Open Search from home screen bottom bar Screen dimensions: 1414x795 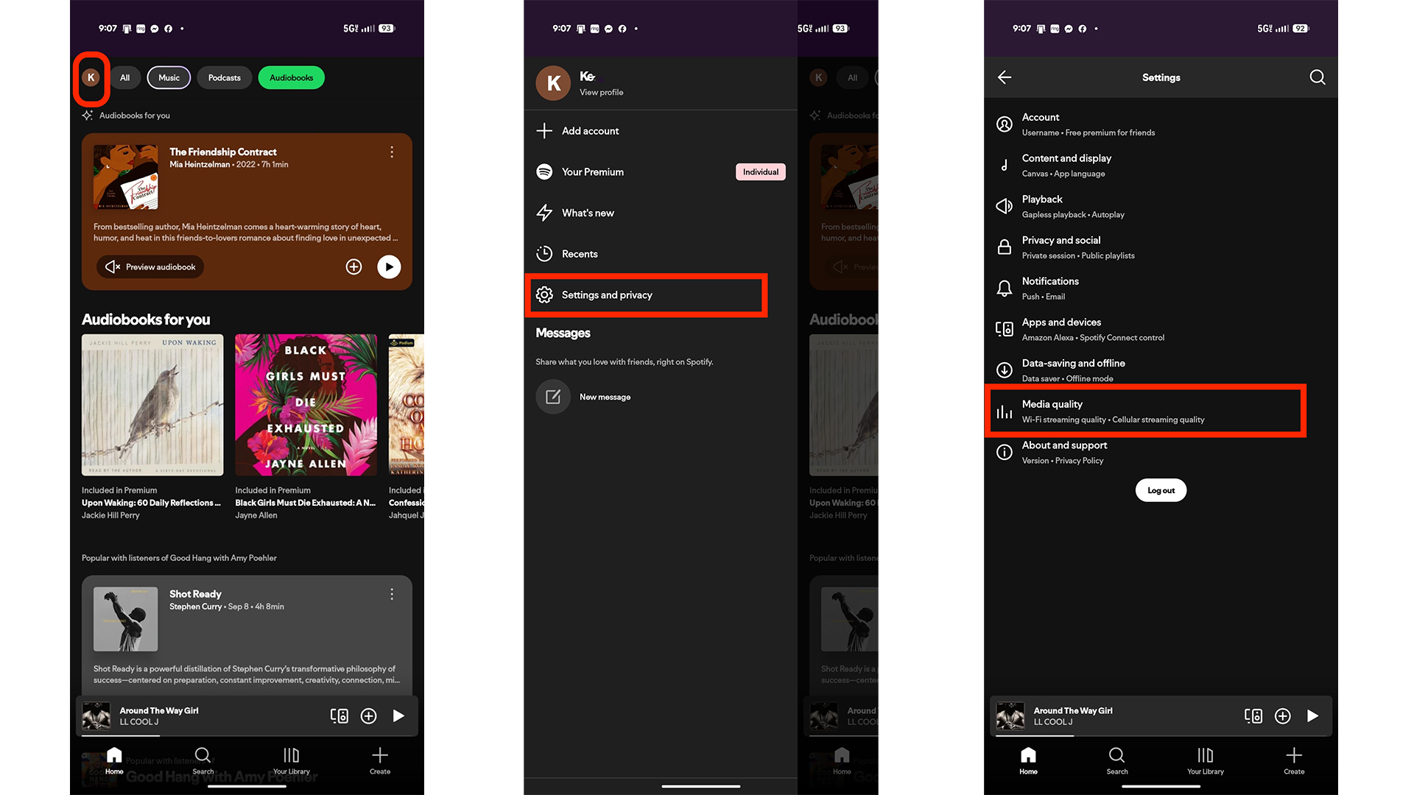(x=203, y=760)
